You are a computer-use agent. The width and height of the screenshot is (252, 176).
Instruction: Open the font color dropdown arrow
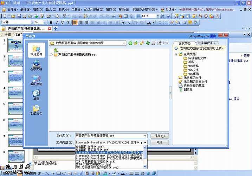click(153, 23)
